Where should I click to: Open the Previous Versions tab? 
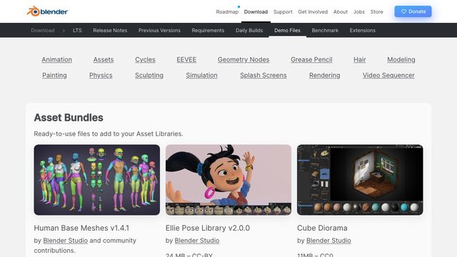159,30
